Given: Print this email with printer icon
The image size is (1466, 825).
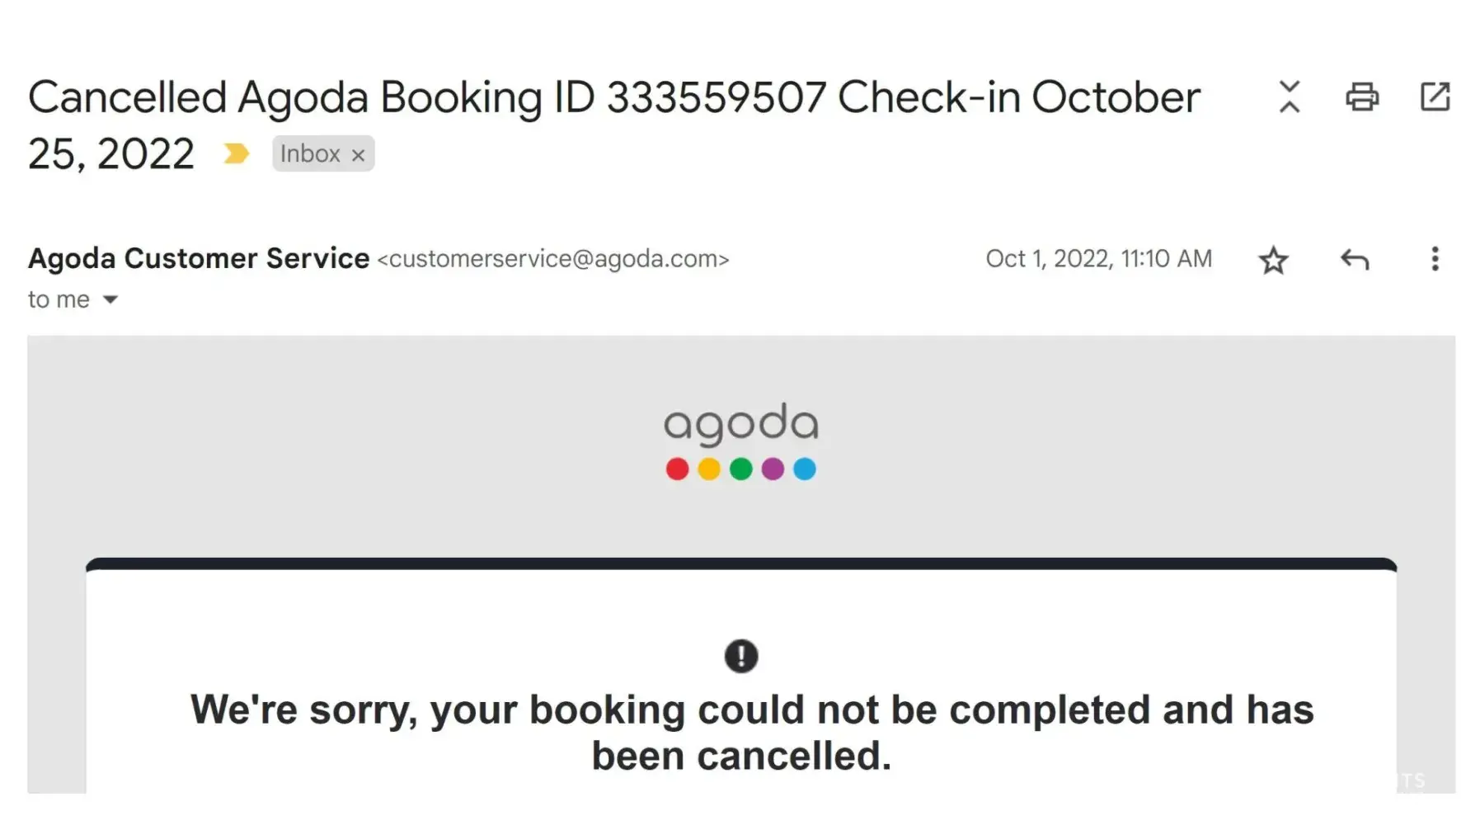Looking at the screenshot, I should (1362, 97).
